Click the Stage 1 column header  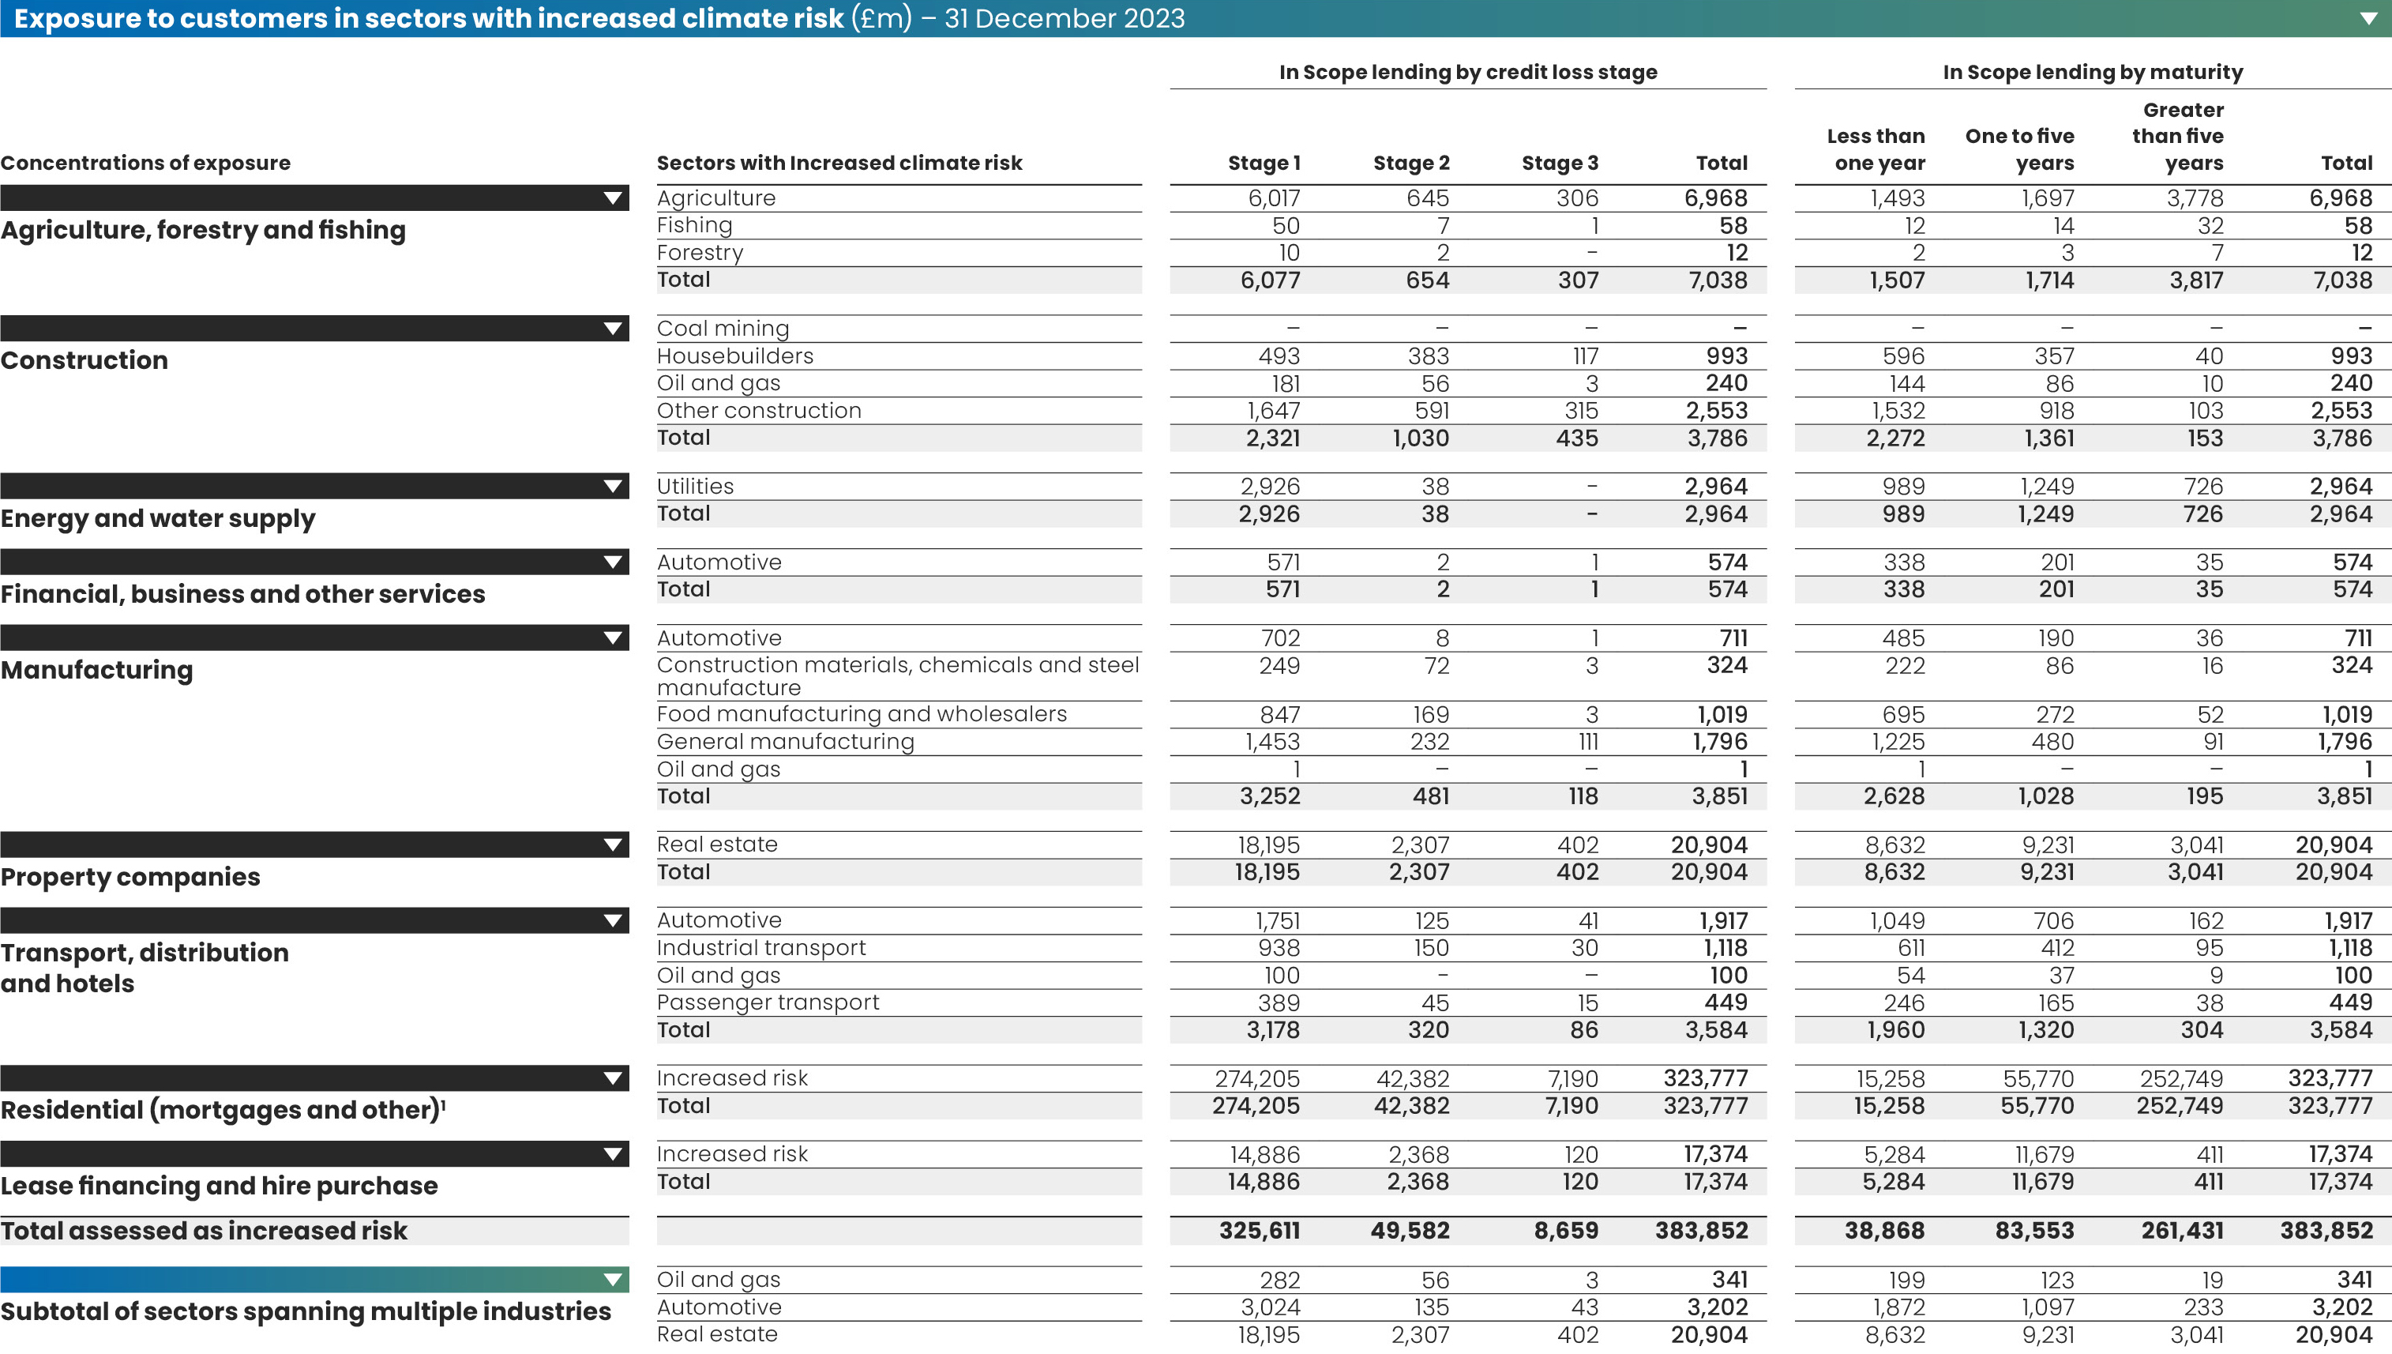[1266, 162]
